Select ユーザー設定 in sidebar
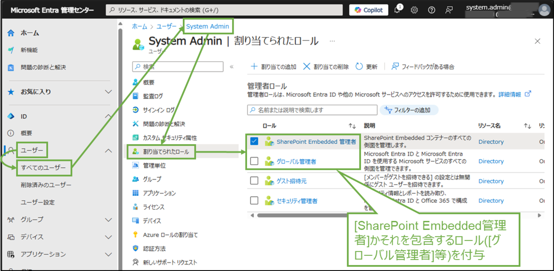The height and width of the screenshot is (271, 554). click(x=38, y=202)
